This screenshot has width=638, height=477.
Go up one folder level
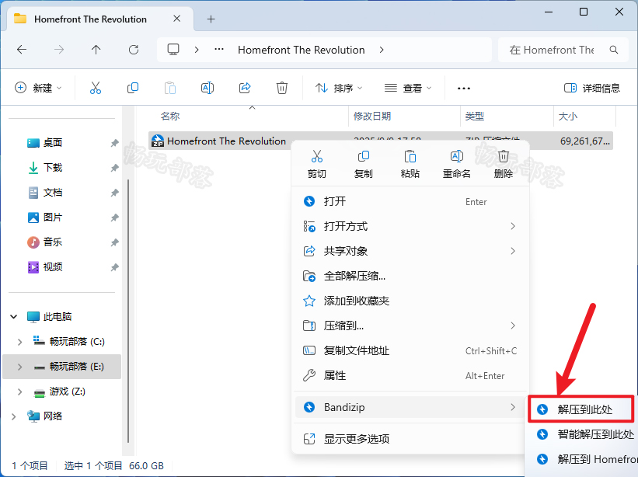coord(96,50)
